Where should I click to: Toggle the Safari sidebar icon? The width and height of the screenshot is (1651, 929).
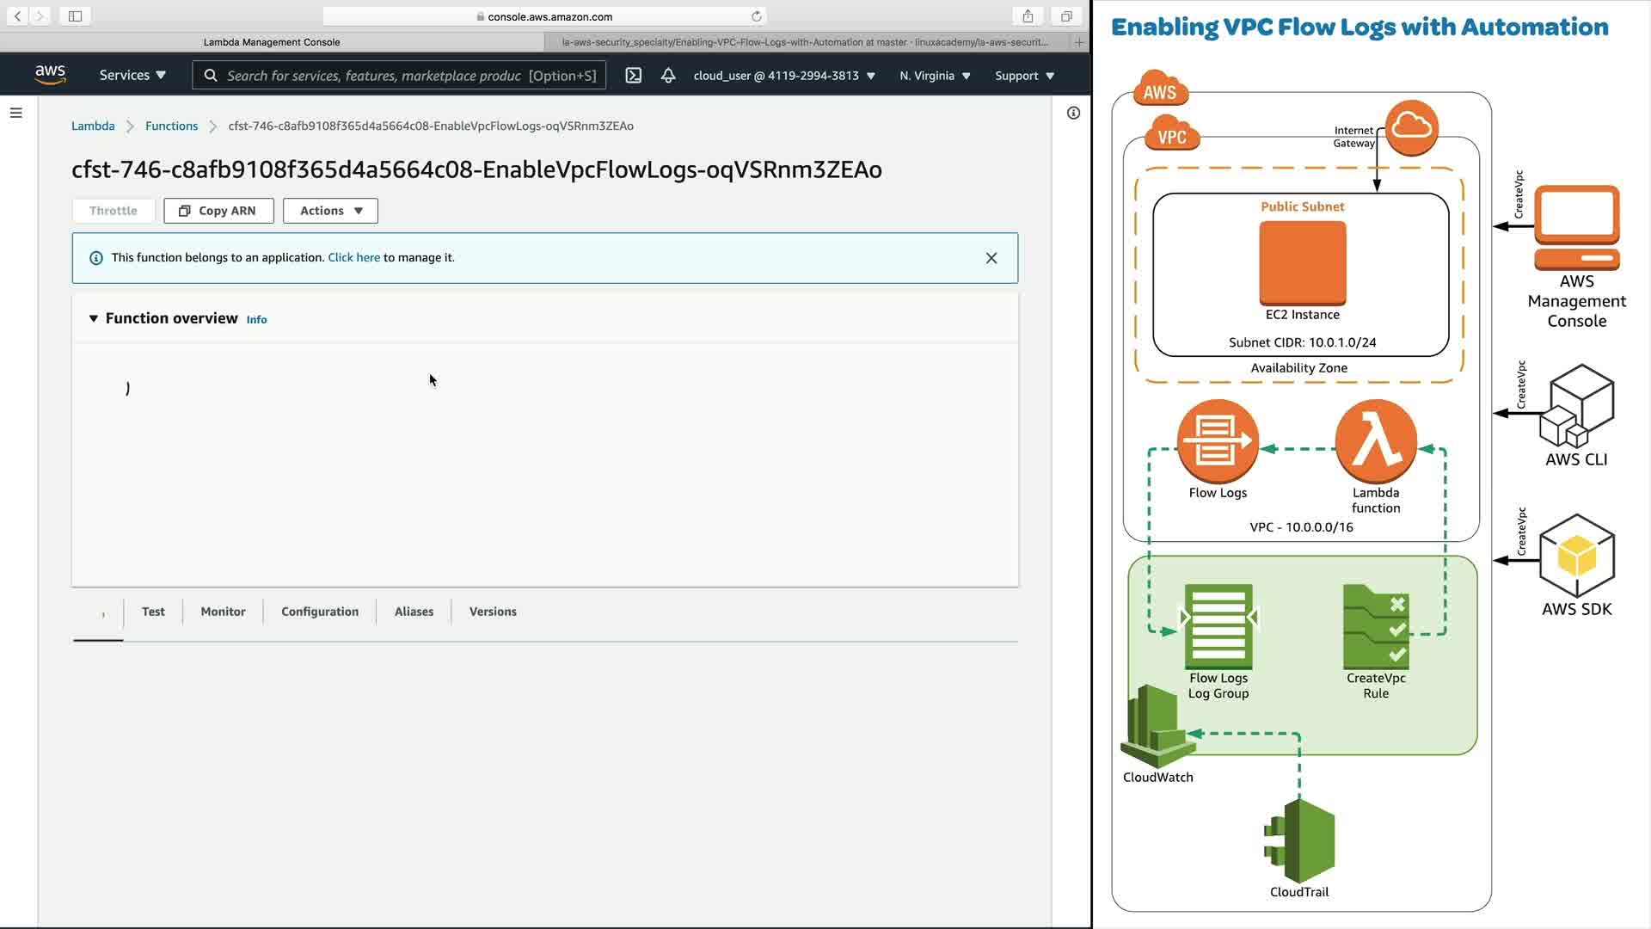(x=75, y=16)
